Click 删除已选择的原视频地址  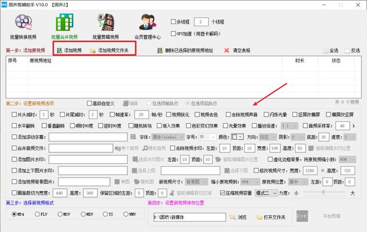(x=185, y=50)
